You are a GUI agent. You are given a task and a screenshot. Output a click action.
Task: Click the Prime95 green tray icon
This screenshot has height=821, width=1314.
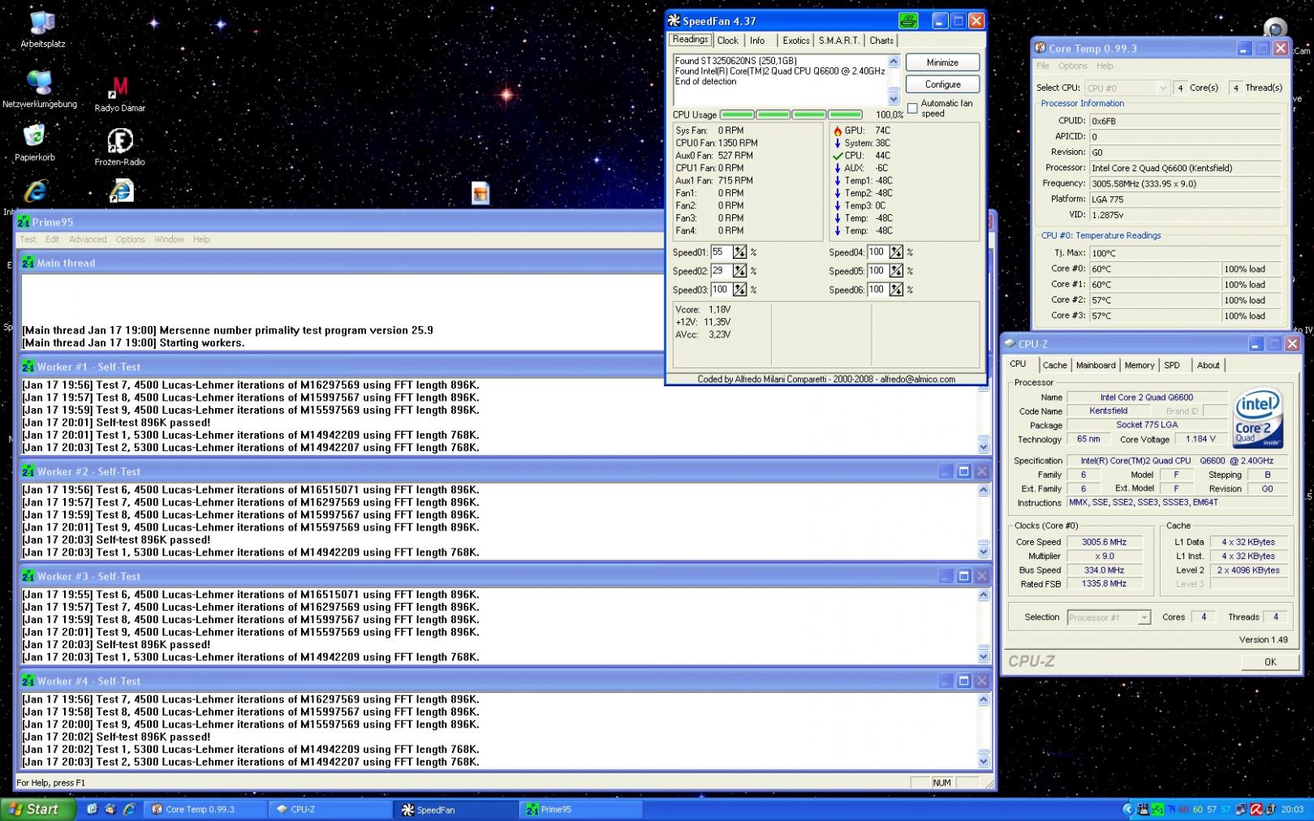pyautogui.click(x=1157, y=810)
